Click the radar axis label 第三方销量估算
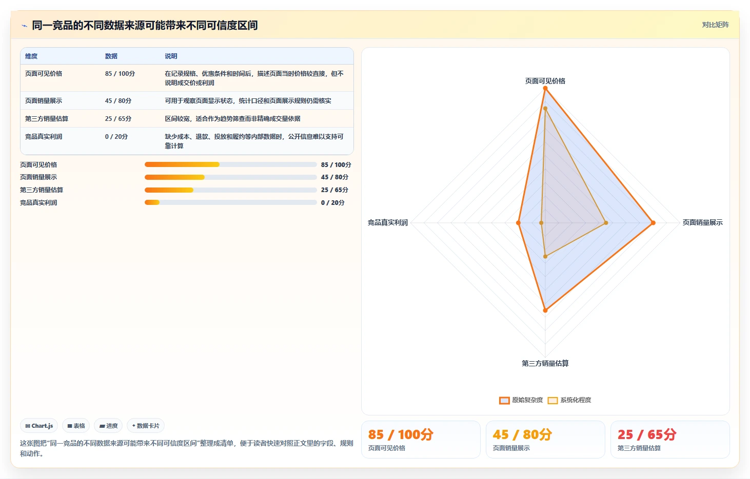 pyautogui.click(x=545, y=363)
